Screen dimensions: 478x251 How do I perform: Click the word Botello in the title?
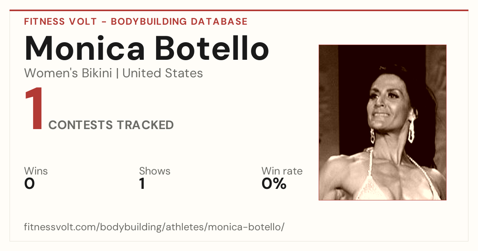click(x=212, y=48)
